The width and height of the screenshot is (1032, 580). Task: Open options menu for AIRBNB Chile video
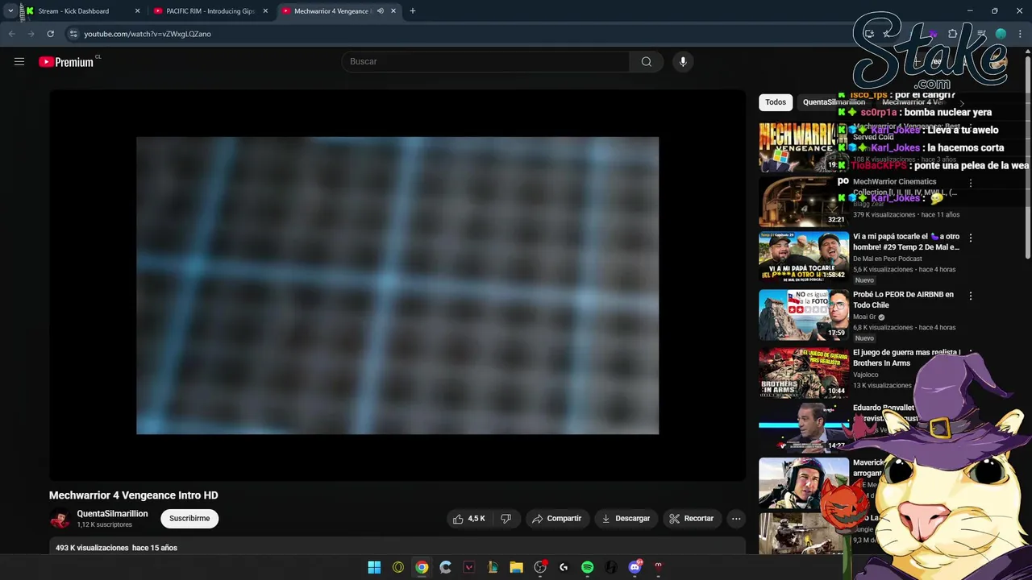point(971,296)
